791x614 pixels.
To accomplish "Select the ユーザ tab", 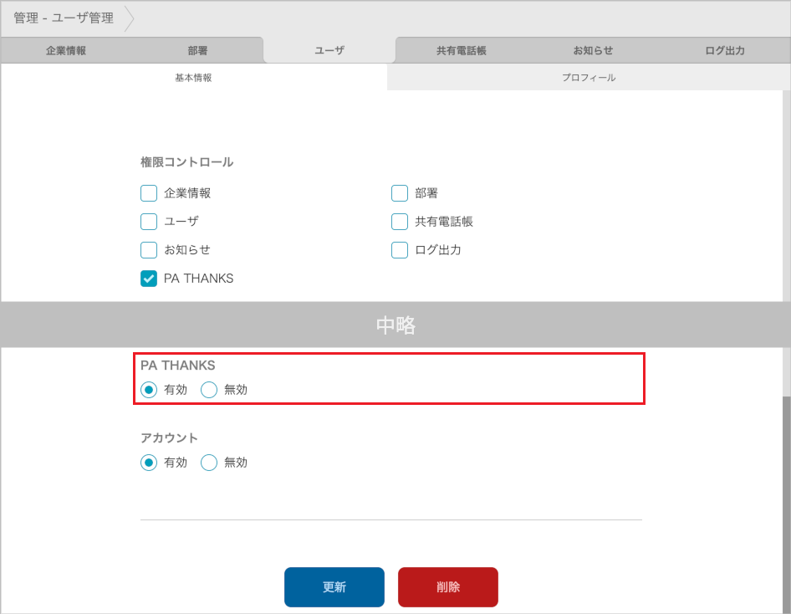I will tap(329, 50).
